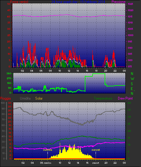Click the '1035' pressure axis value

[x=130, y=4]
